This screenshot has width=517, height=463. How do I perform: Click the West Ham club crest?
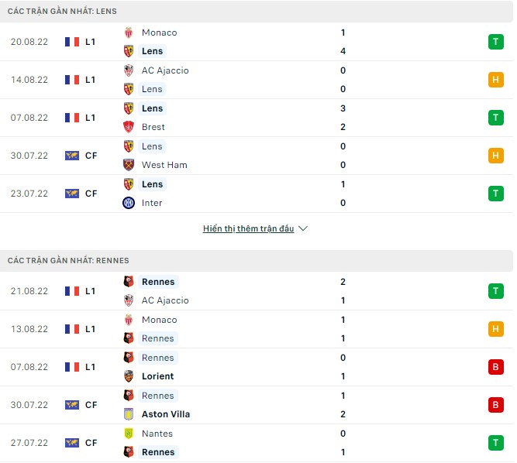129,165
